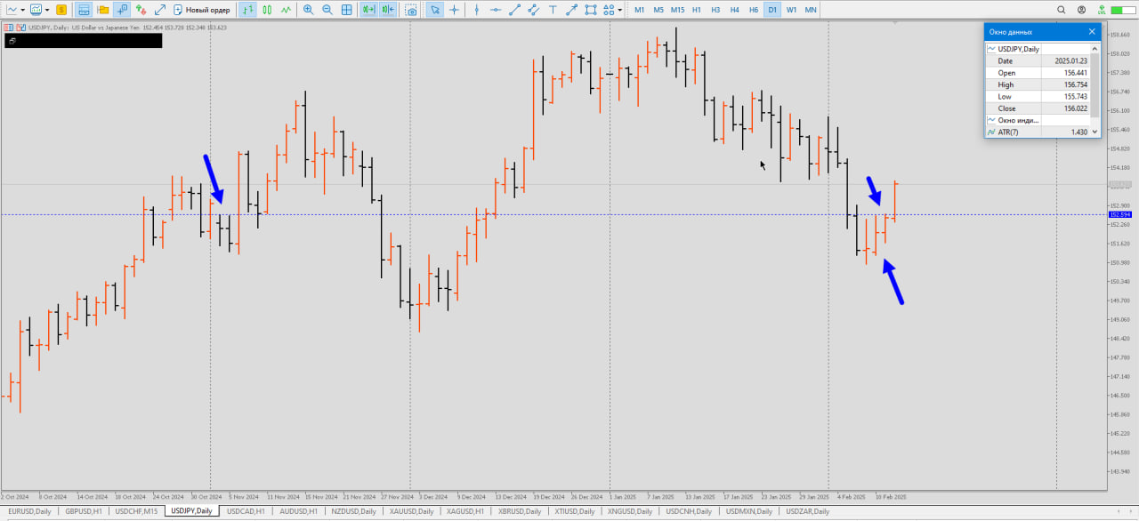This screenshot has width=1139, height=521.
Task: Open the USDZAR,Daily chart tab
Action: [807, 511]
